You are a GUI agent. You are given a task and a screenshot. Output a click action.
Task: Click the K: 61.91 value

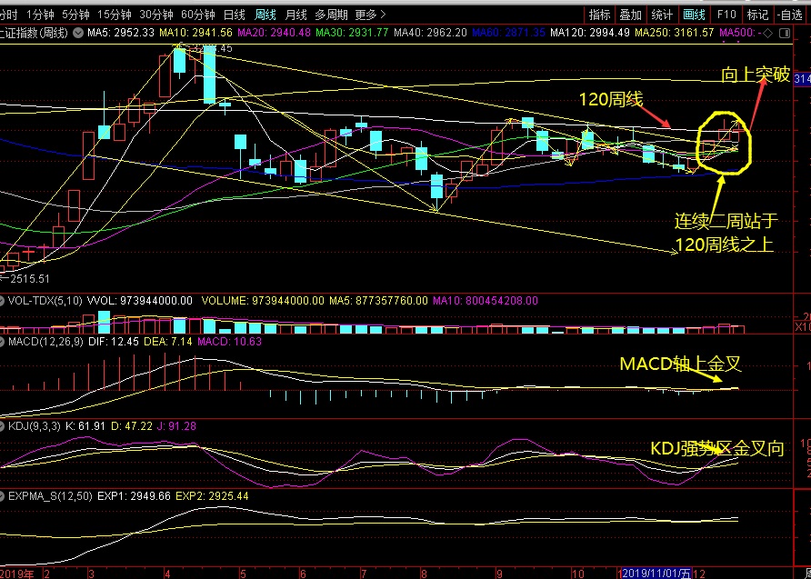pos(85,426)
